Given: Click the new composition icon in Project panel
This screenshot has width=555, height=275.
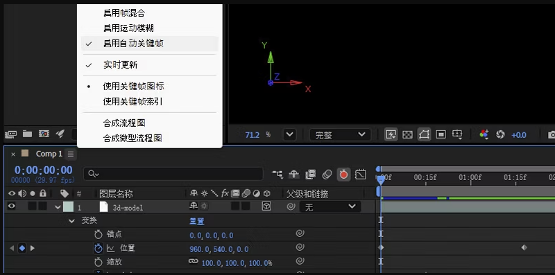Looking at the screenshot, I should point(44,134).
